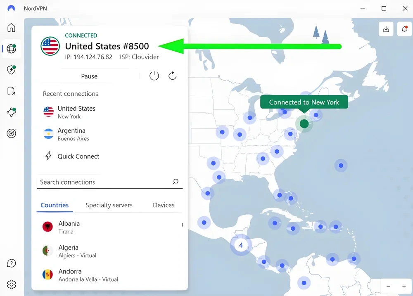Click the Connected to New York tooltip

coord(304,102)
